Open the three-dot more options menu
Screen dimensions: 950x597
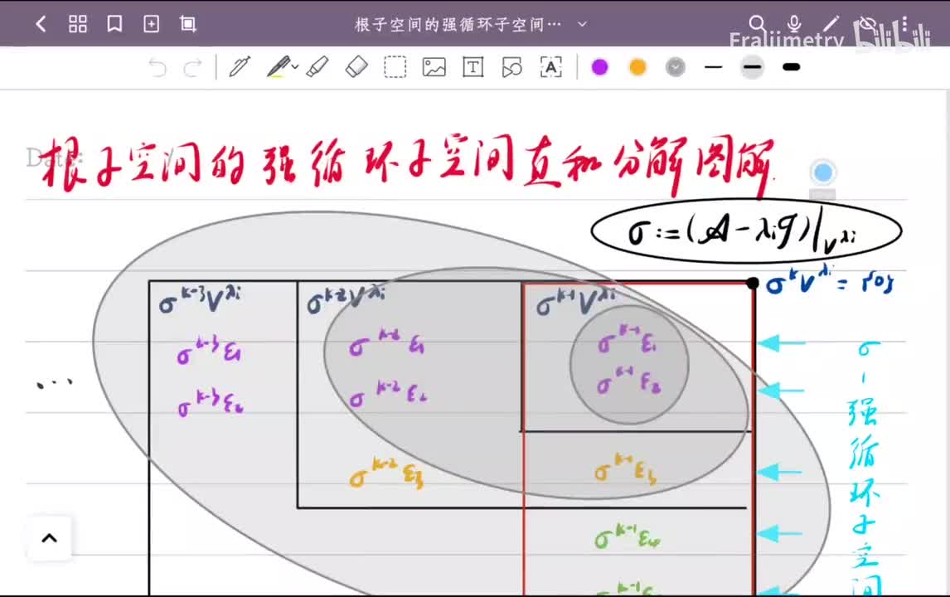point(904,24)
